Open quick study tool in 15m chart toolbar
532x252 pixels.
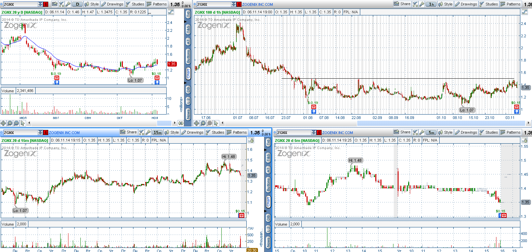[141, 132]
